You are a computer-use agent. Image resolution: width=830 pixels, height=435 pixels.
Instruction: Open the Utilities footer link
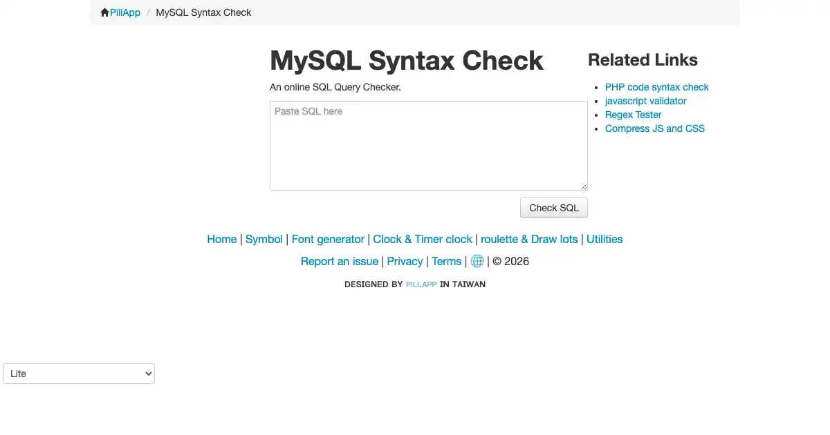click(605, 239)
